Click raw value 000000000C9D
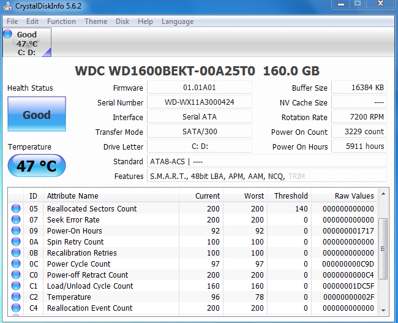The height and width of the screenshot is (323, 398). click(348, 264)
